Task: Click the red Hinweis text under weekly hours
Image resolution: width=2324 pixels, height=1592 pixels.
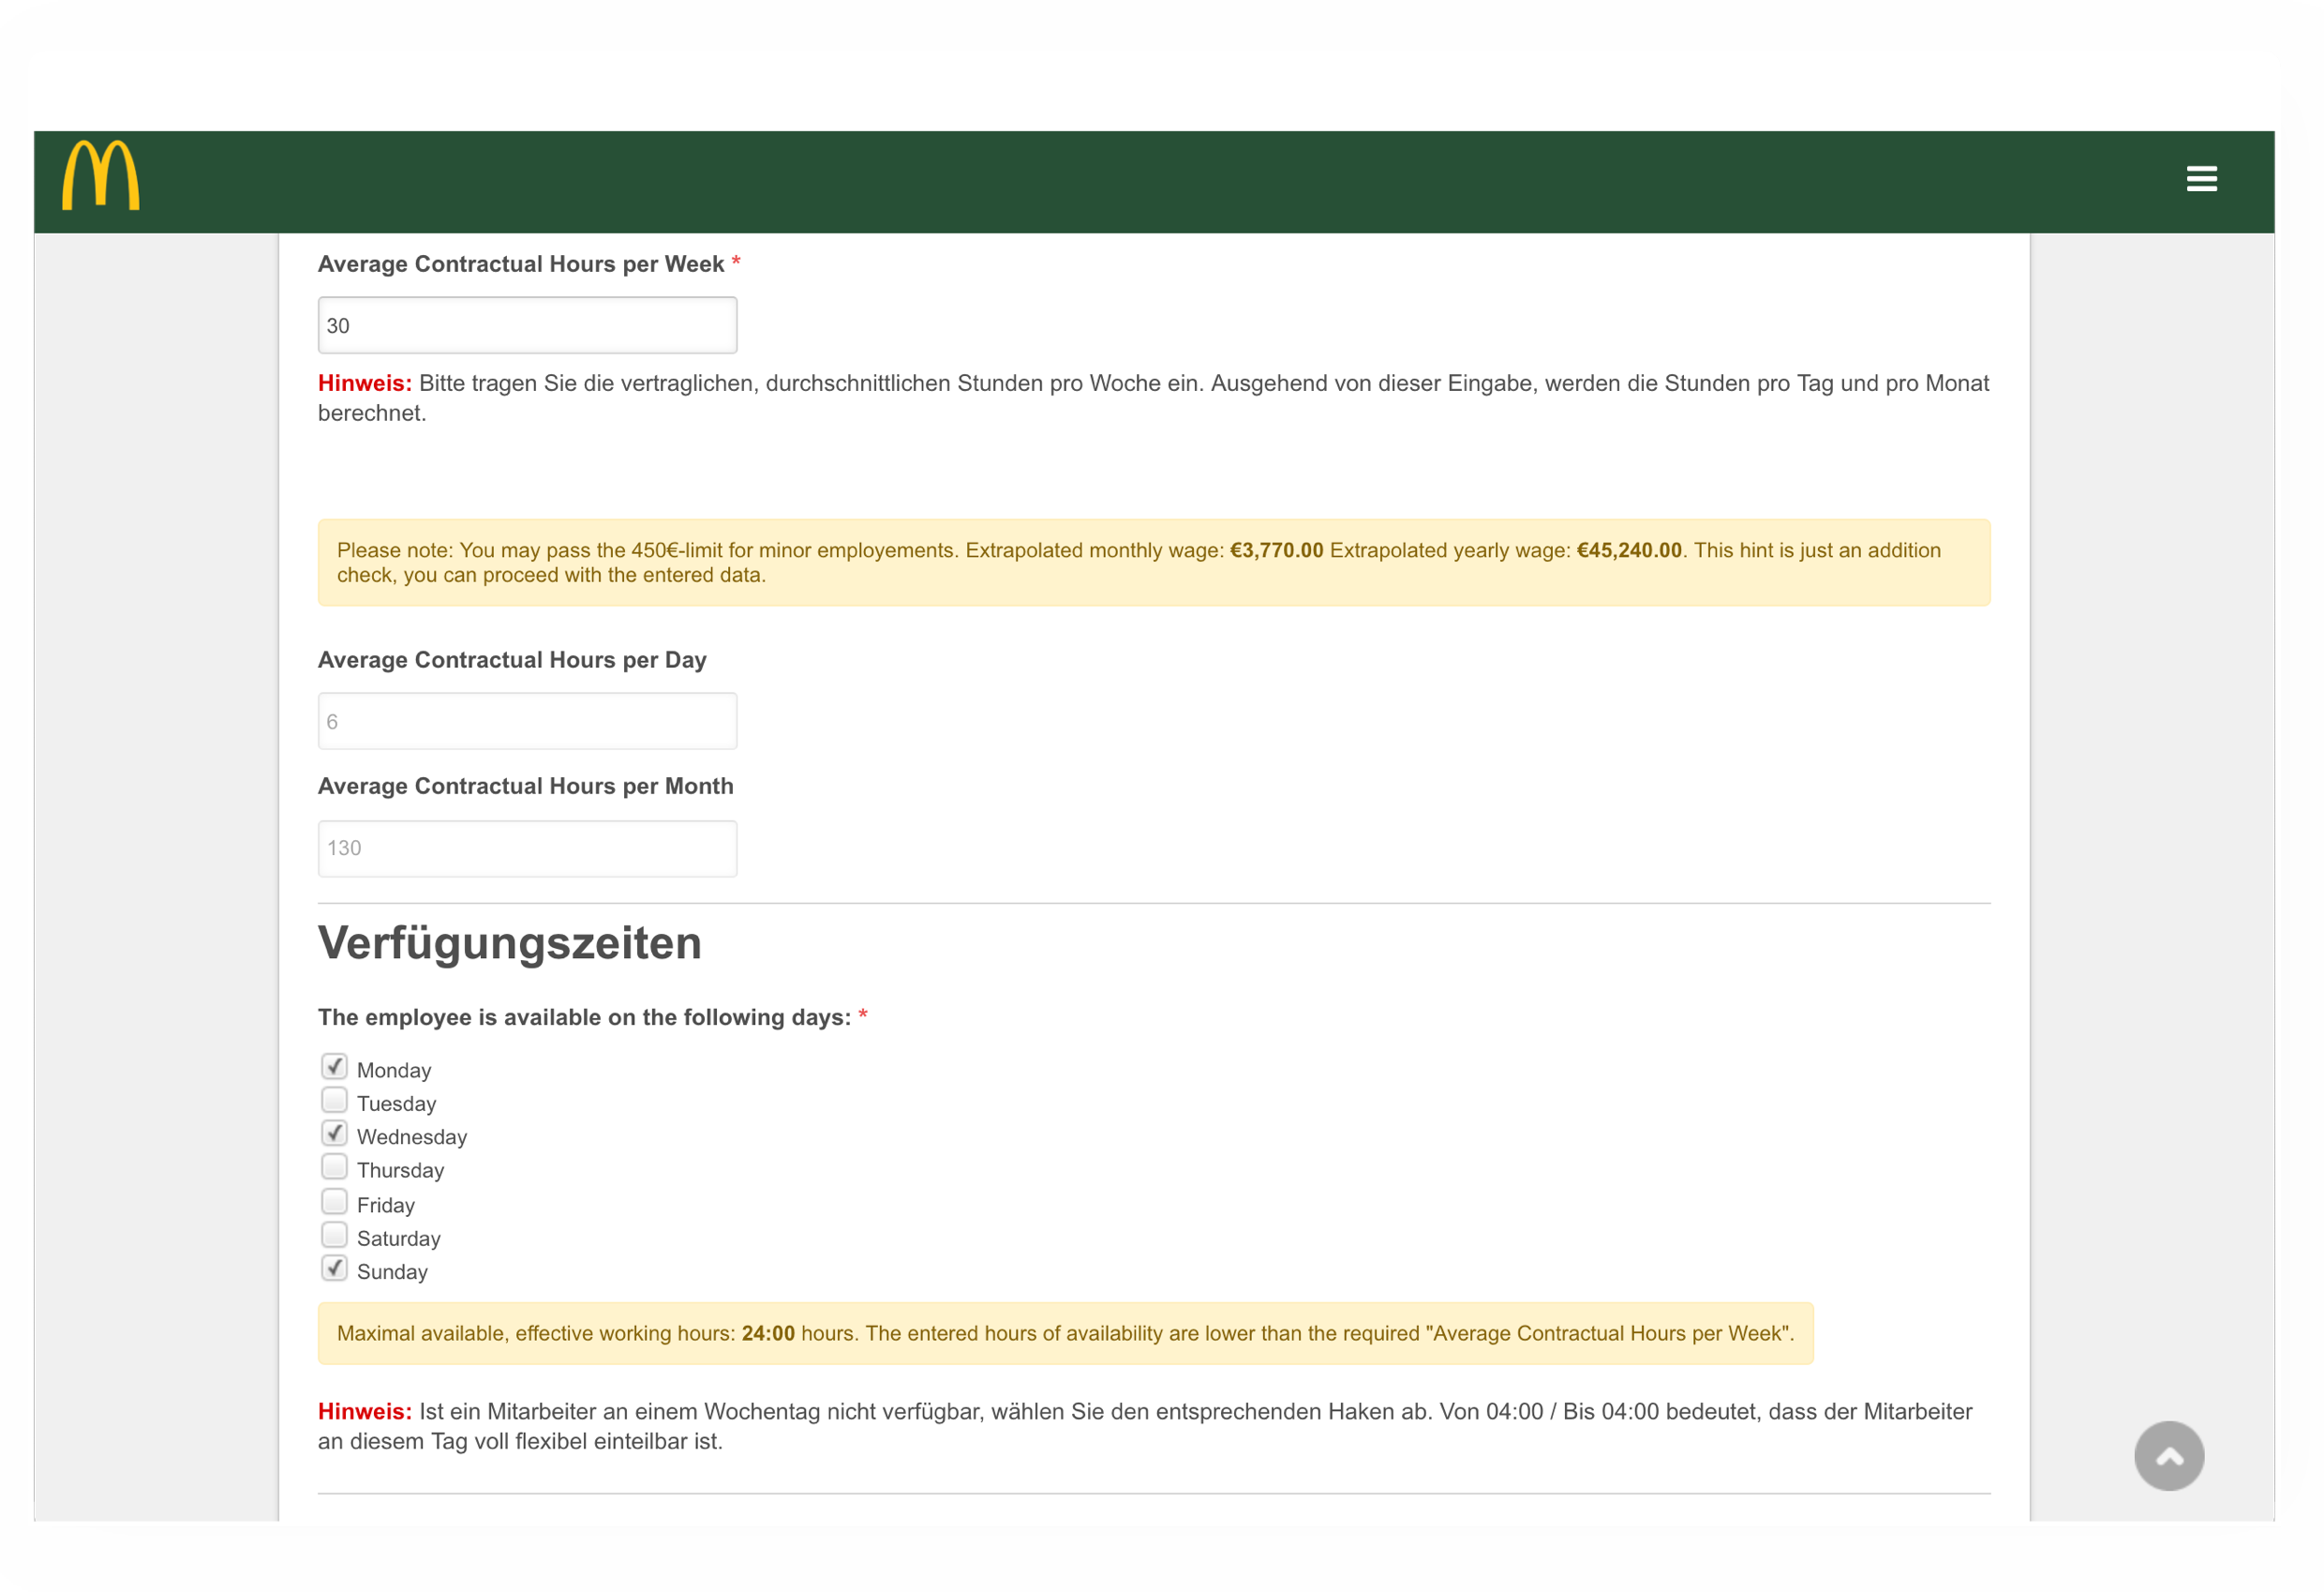Action: pyautogui.click(x=365, y=383)
